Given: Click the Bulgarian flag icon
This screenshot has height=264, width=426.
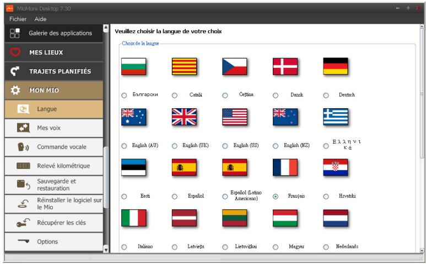Looking at the screenshot, I should [134, 66].
